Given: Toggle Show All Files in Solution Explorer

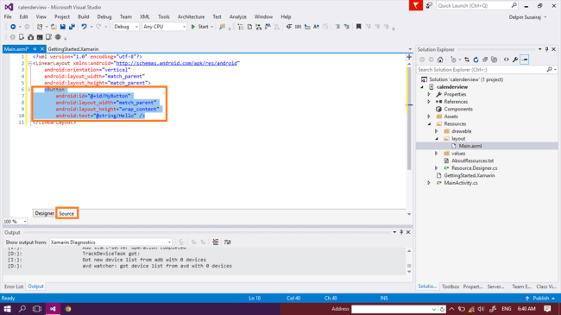Looking at the screenshot, I should [494, 60].
